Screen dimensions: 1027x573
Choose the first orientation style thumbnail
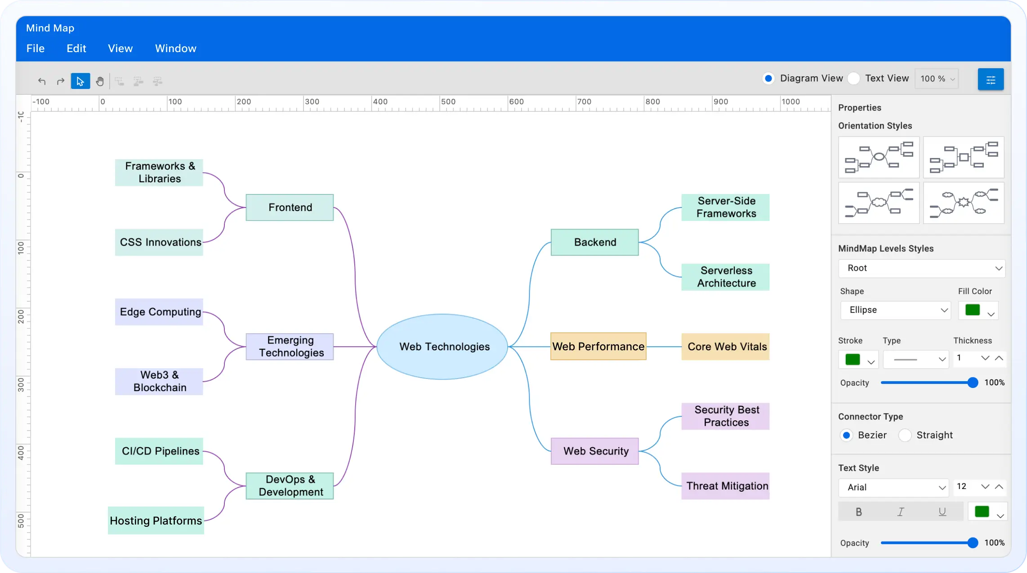click(879, 157)
